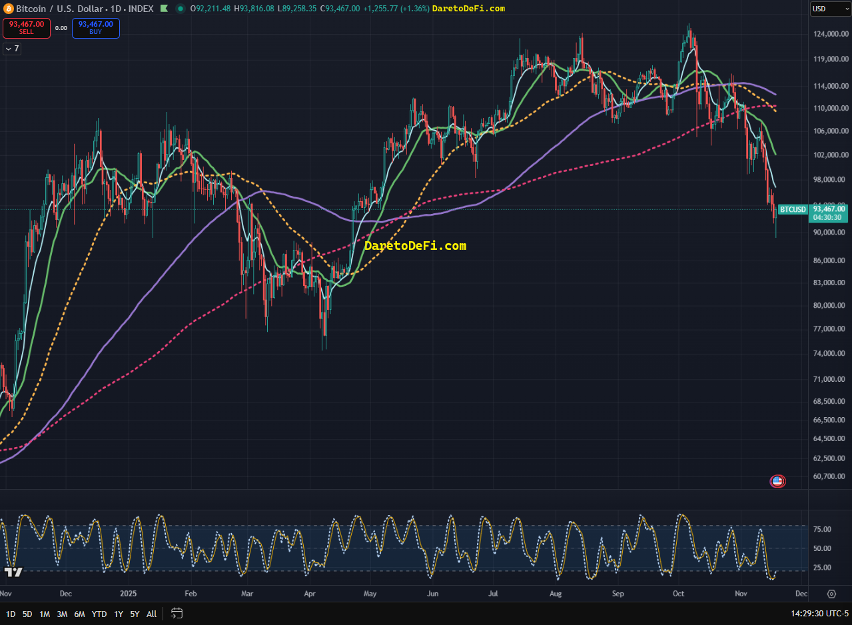Click the 90,000.00 price axis label
Viewport: 852px width, 625px height.
click(x=830, y=232)
